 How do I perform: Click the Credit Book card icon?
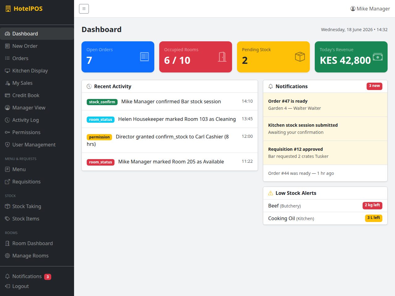7,95
